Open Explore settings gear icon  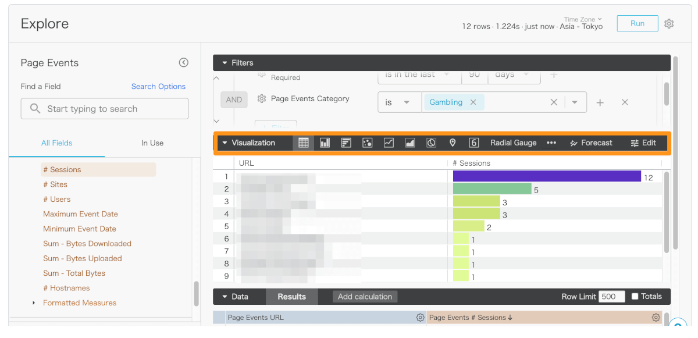click(x=669, y=24)
